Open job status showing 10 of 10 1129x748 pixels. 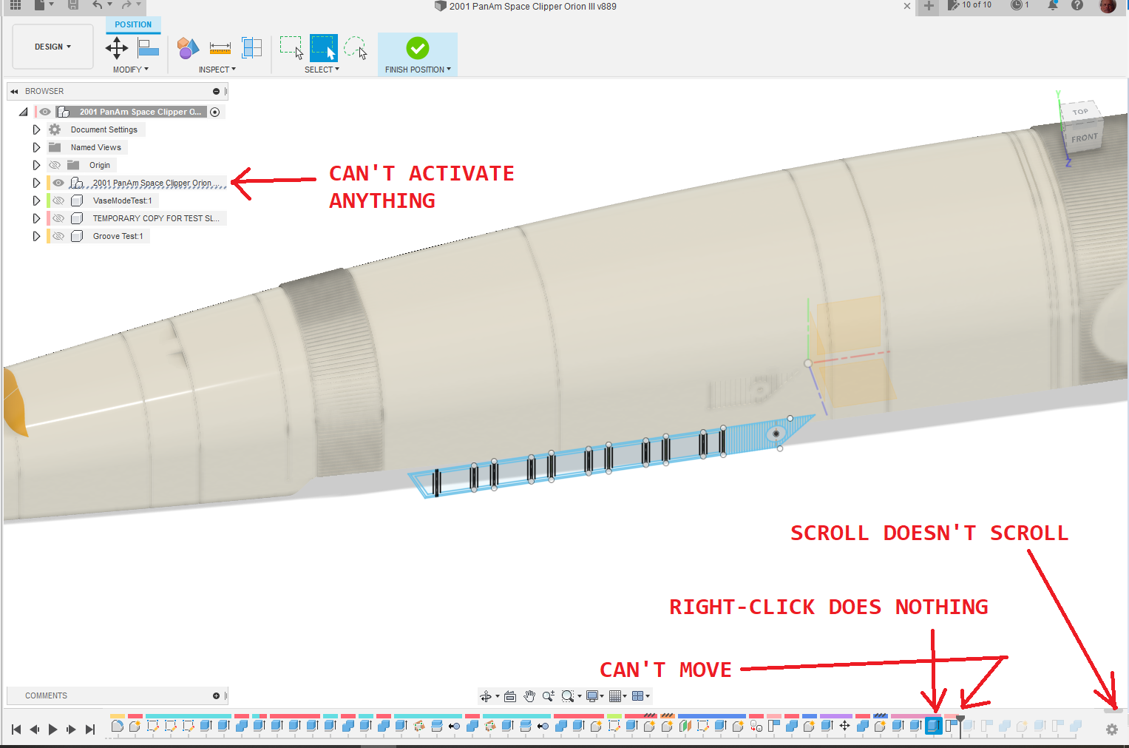(970, 5)
